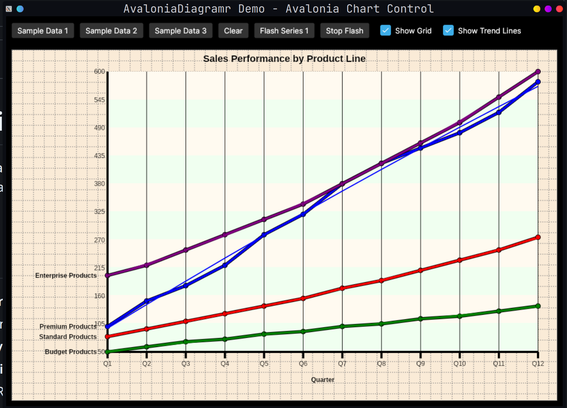Click the purple Enterprise data point at Q6
The image size is (567, 408).
tap(303, 204)
